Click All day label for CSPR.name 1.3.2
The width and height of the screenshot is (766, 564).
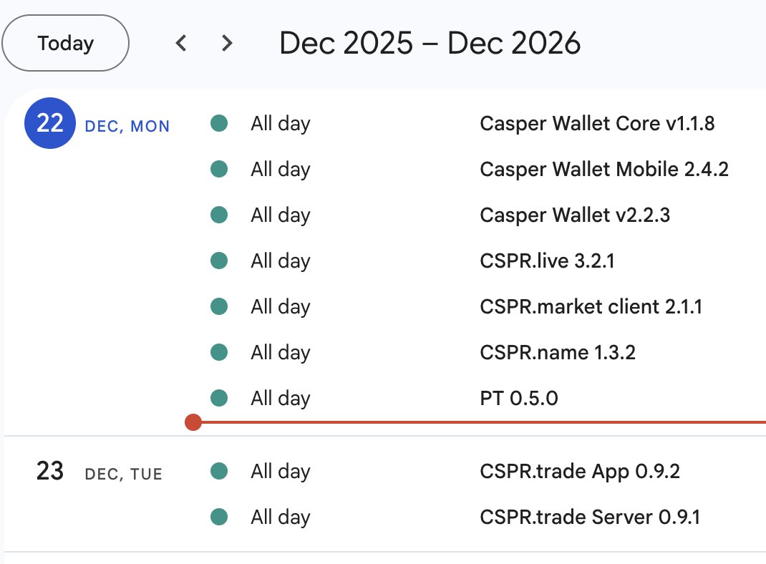point(281,353)
